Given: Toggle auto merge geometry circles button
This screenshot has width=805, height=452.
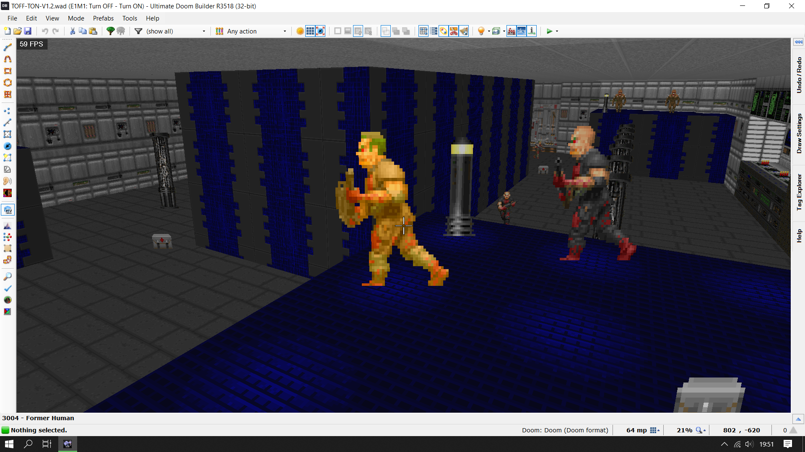Looking at the screenshot, I should coord(444,31).
